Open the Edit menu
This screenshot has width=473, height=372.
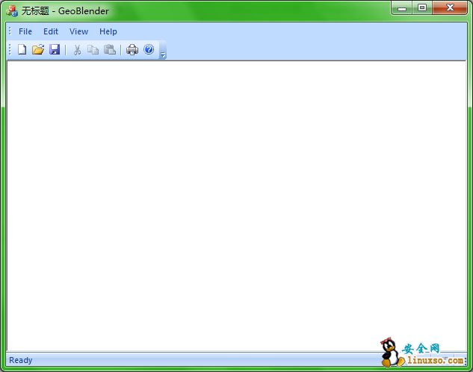click(51, 31)
